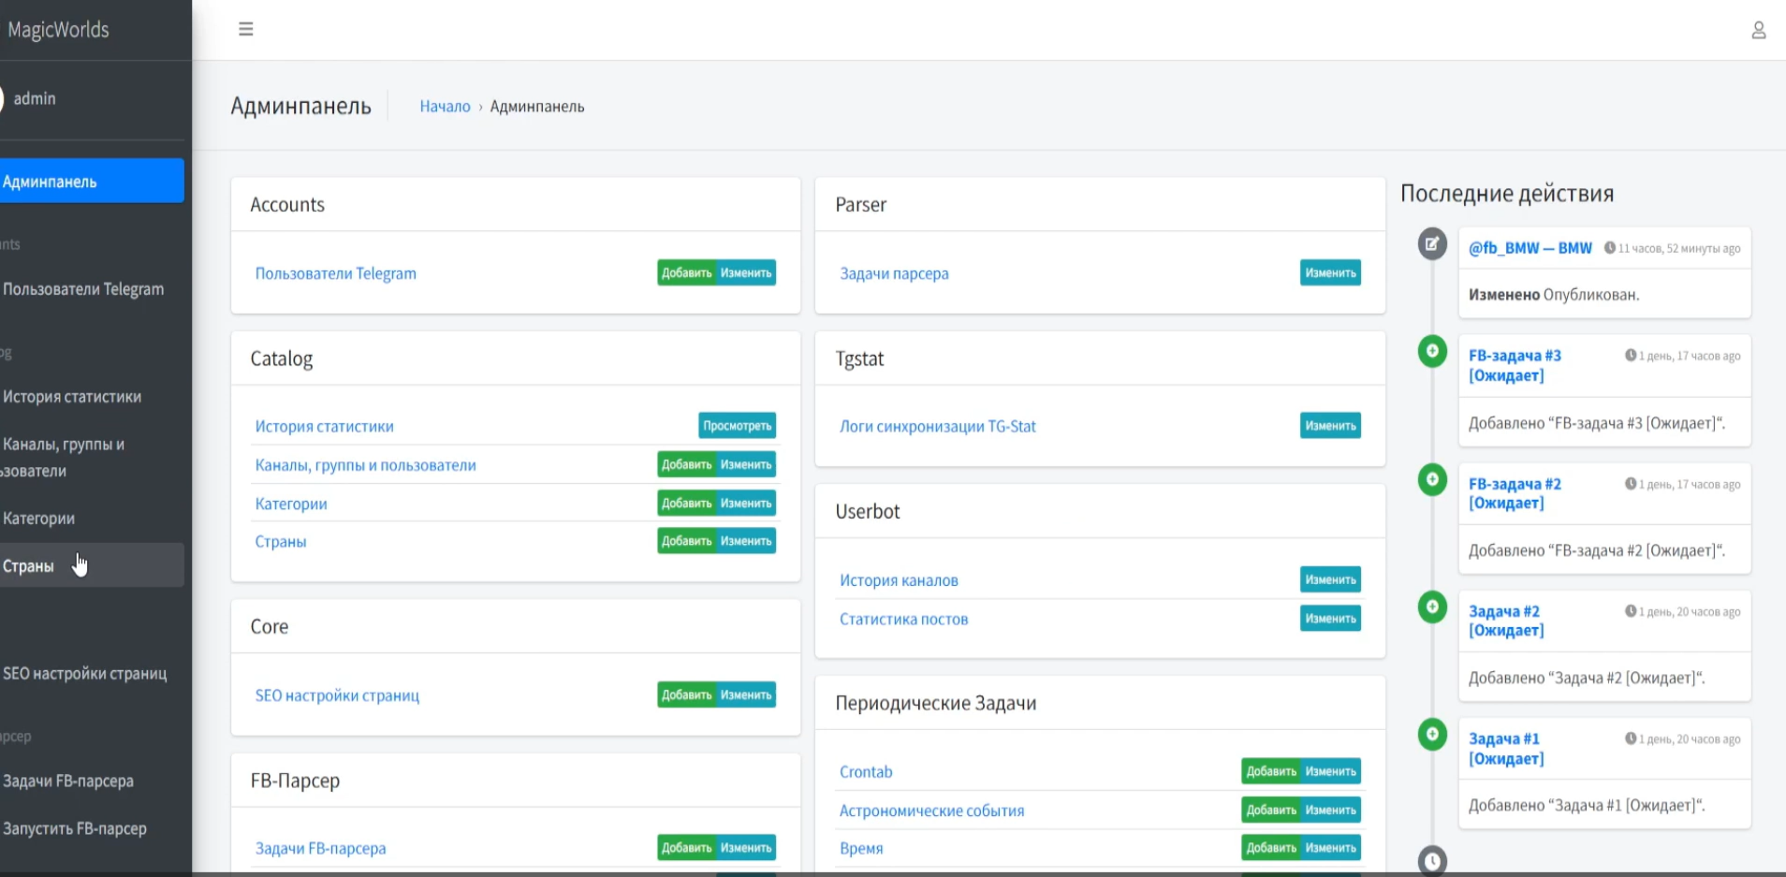Click the edit icon beside @fb_BMW entry
1786x877 pixels.
[1432, 244]
